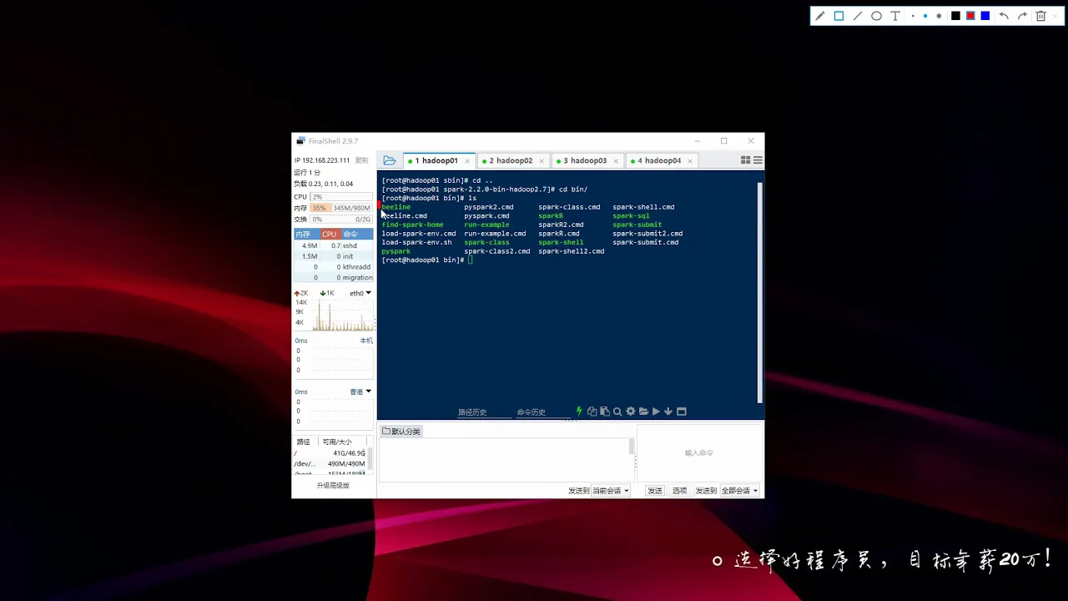Open the 当前会话 send-to dropdown
1068x601 pixels.
tap(610, 491)
